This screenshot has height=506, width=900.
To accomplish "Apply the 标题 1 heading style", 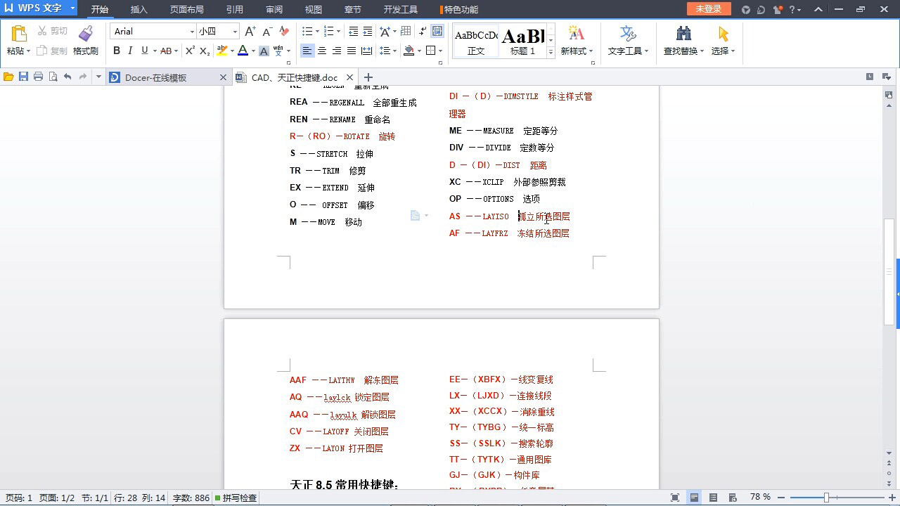I will coord(523,41).
